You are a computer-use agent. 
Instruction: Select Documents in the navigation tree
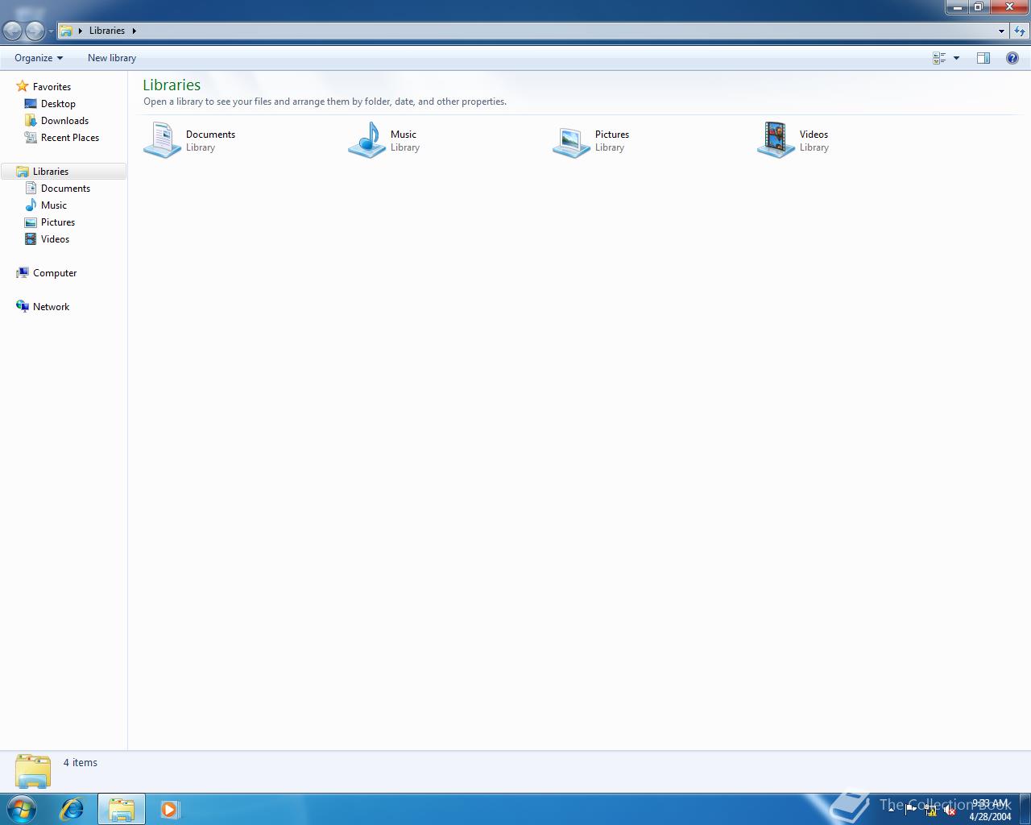coord(65,189)
